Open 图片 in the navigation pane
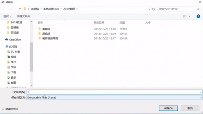This screenshot has width=203, height=114. (x=13, y=62)
